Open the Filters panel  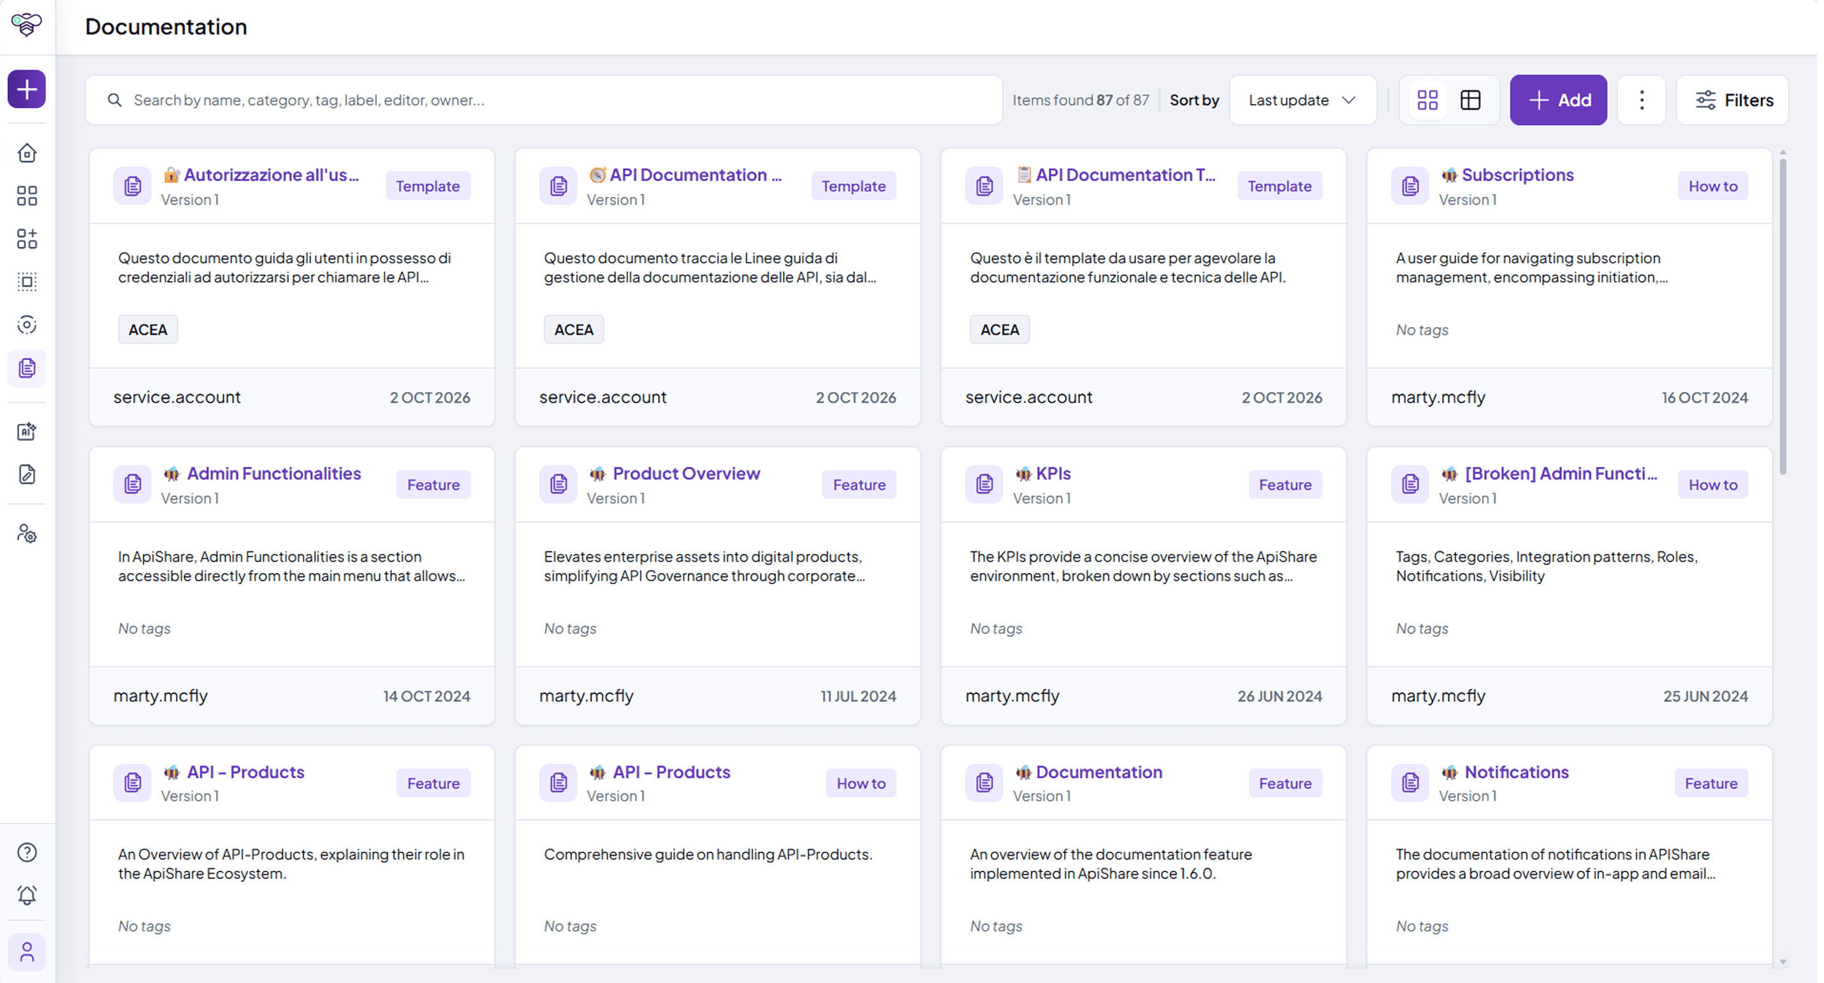click(x=1733, y=100)
